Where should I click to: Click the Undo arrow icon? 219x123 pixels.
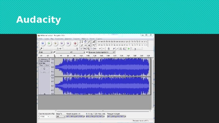tap(100, 49)
